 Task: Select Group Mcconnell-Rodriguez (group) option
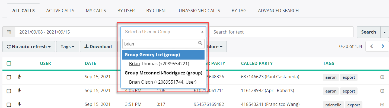point(164,73)
